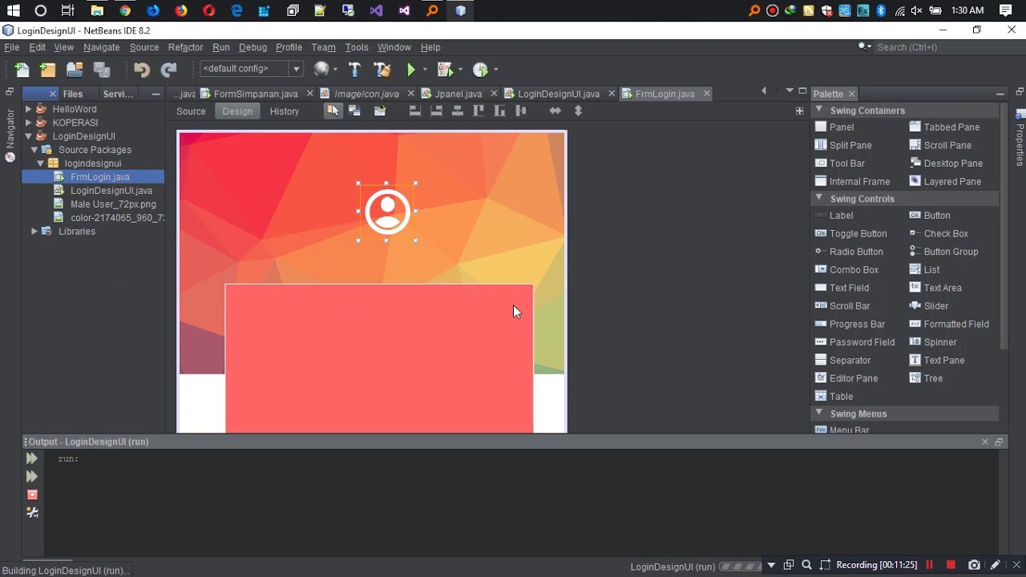Select Password Field in the Palette
The height and width of the screenshot is (577, 1026).
pyautogui.click(x=854, y=342)
